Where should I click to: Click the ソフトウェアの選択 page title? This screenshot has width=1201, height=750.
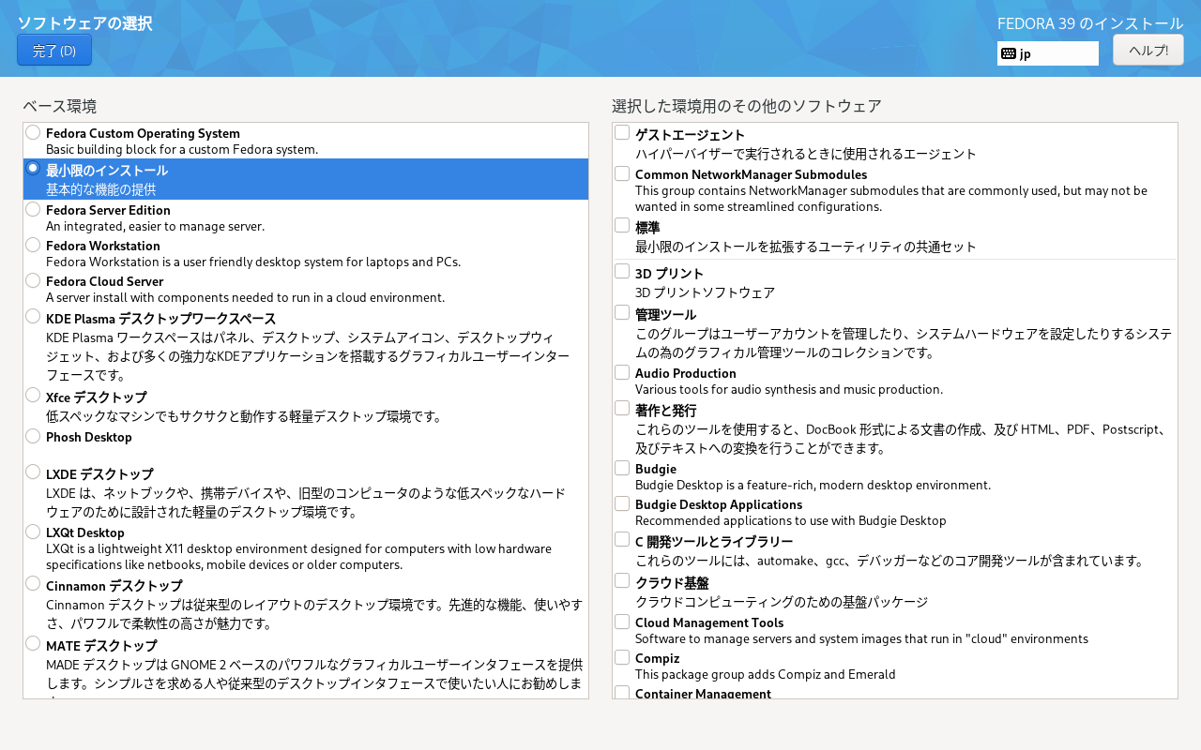tap(84, 23)
